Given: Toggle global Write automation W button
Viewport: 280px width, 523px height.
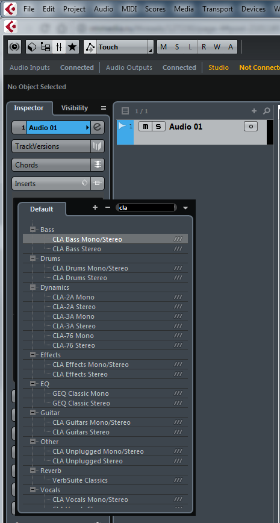Looking at the screenshot, I should pyautogui.click(x=217, y=47).
